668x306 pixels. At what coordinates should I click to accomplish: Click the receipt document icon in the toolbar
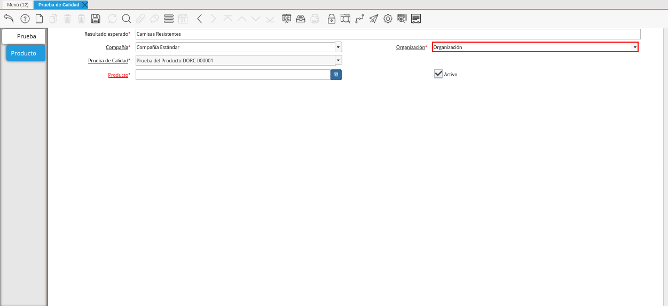point(416,19)
